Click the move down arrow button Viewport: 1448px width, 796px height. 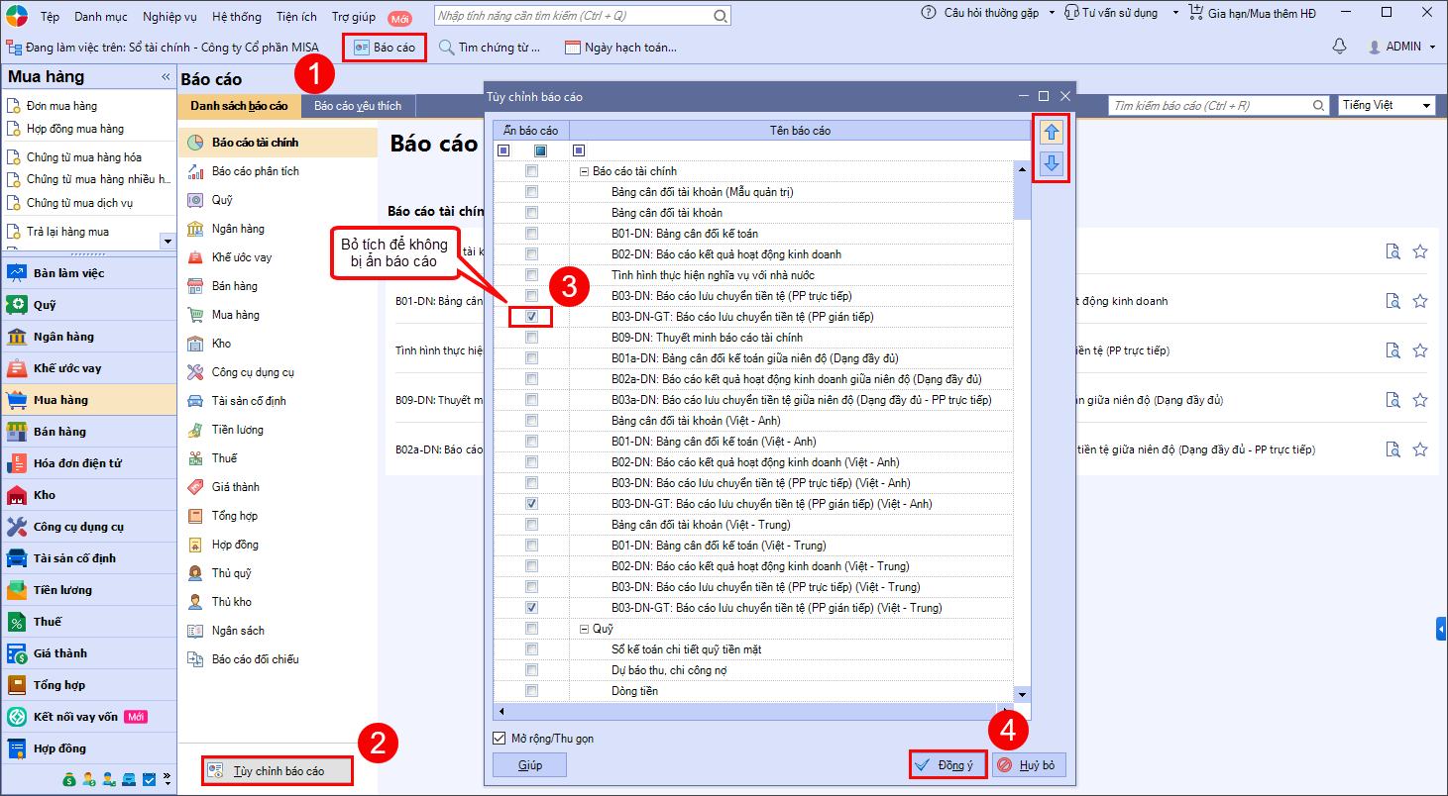click(1052, 163)
